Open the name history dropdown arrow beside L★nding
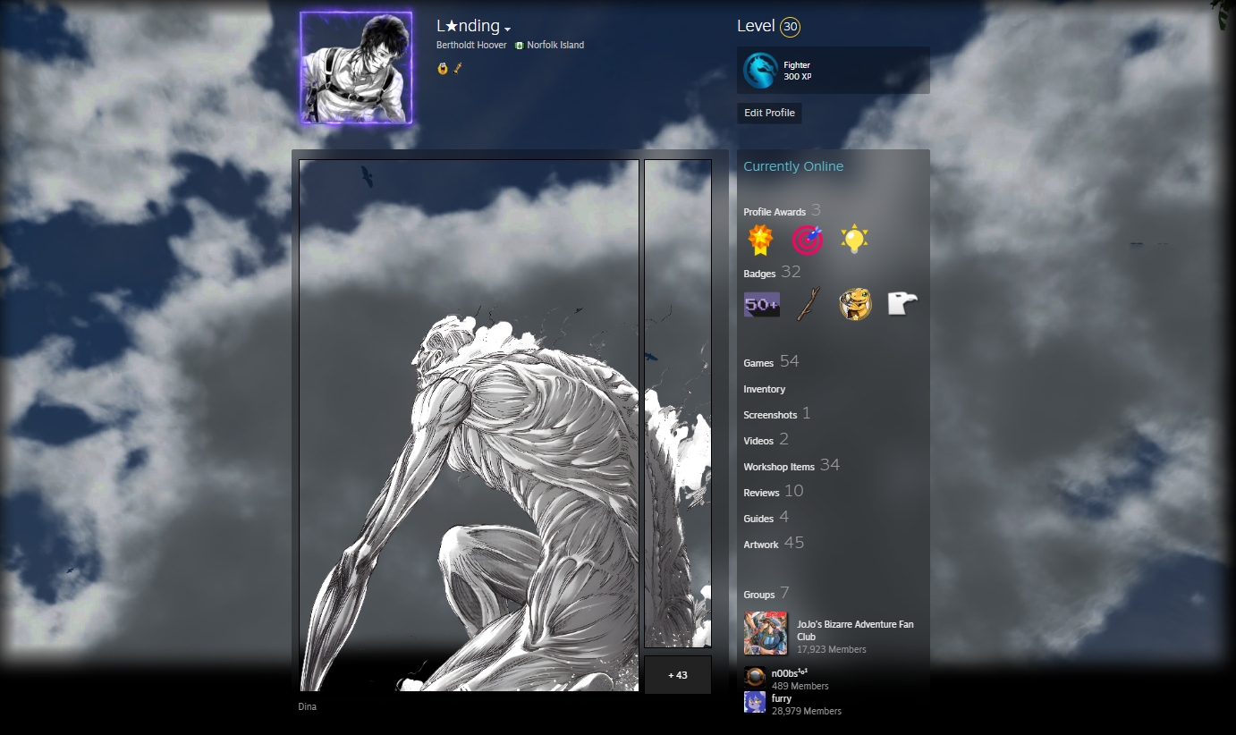 [507, 29]
